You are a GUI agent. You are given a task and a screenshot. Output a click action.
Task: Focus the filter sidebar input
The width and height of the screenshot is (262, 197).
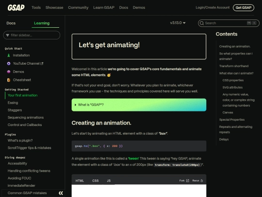32,35
